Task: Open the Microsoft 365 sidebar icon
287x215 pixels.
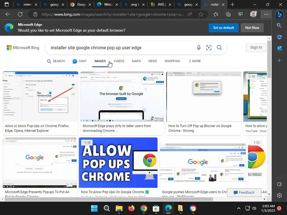Action: (279, 37)
